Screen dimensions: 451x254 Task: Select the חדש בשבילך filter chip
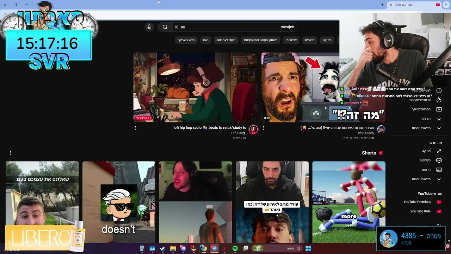(186, 40)
